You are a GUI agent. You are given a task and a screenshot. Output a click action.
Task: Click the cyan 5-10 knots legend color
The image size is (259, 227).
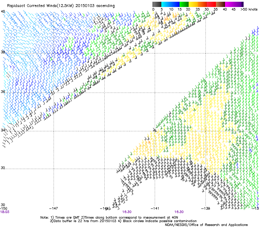166,4
